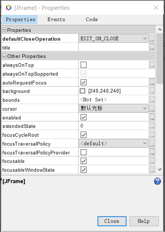Screen dimensions: 165x232
Task: Select the focusable property name
Action: [13, 161]
